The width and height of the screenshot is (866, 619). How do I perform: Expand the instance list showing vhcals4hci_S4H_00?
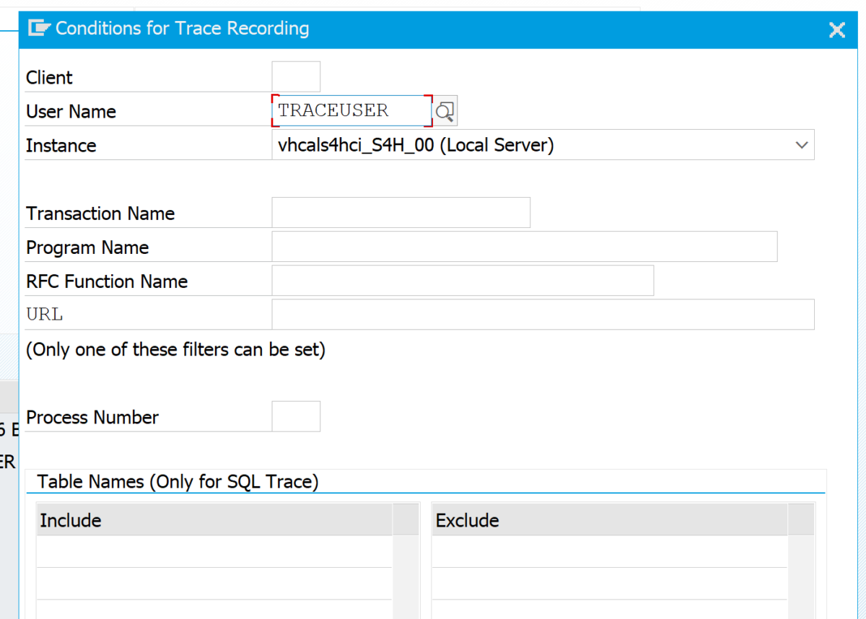[801, 144]
